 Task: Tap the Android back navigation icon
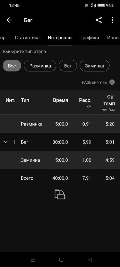[x=90, y=259]
